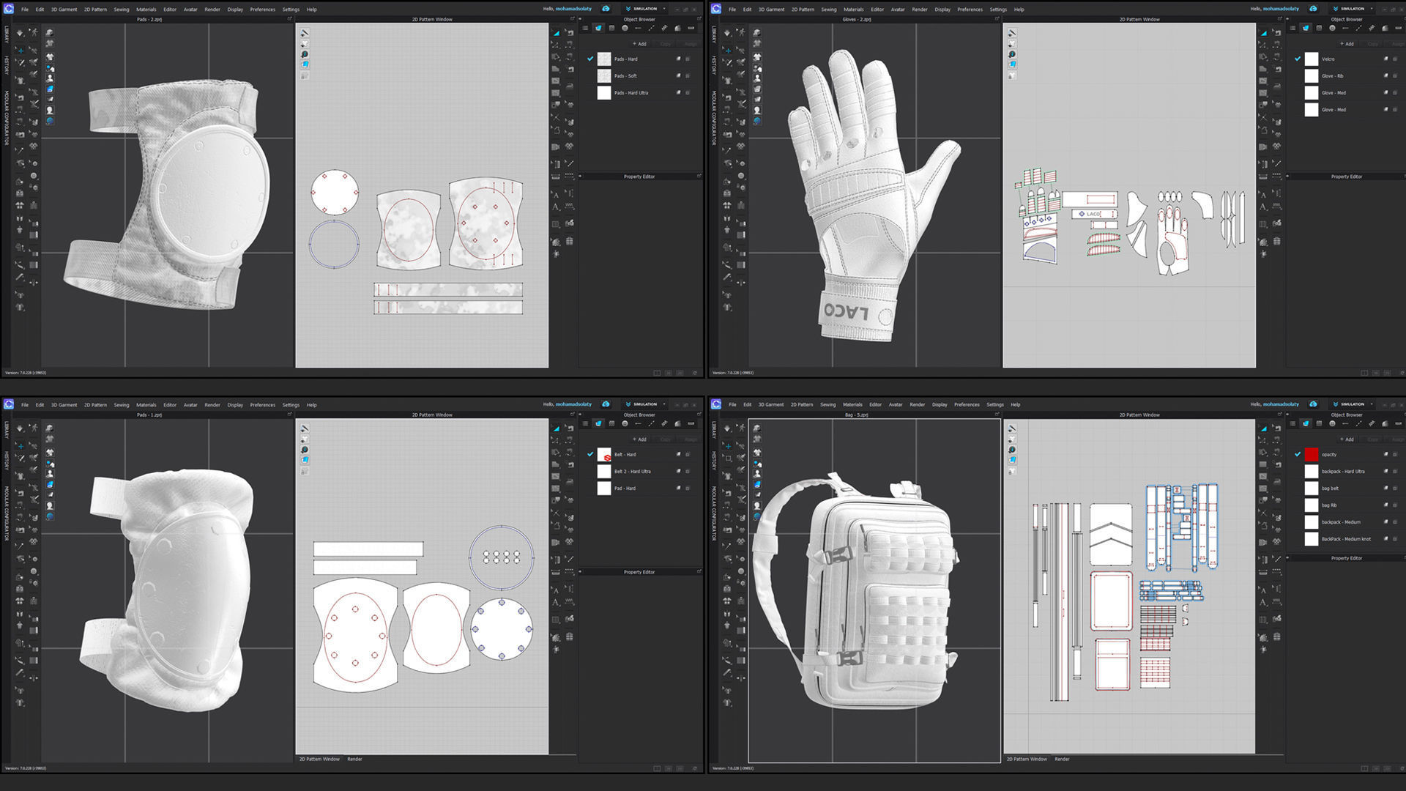Open the SIMULATION mode dropdown in Bag-5 window
1406x791 pixels.
click(x=1372, y=404)
